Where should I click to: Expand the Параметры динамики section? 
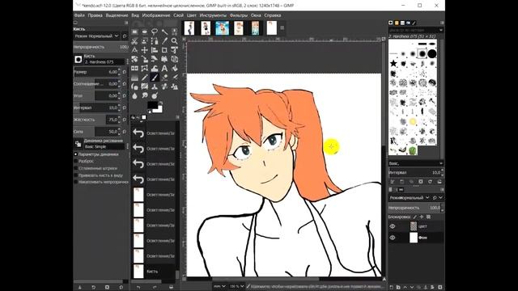(75, 154)
